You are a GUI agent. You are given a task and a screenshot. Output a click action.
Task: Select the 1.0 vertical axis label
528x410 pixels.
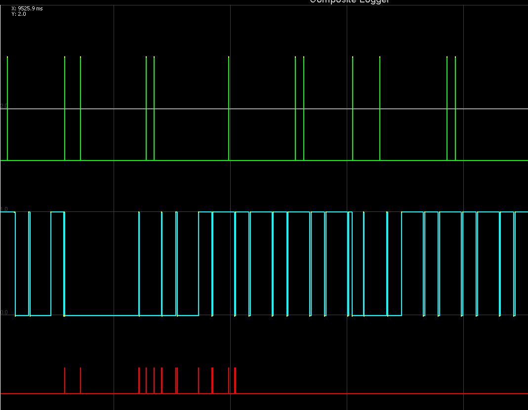3,209
